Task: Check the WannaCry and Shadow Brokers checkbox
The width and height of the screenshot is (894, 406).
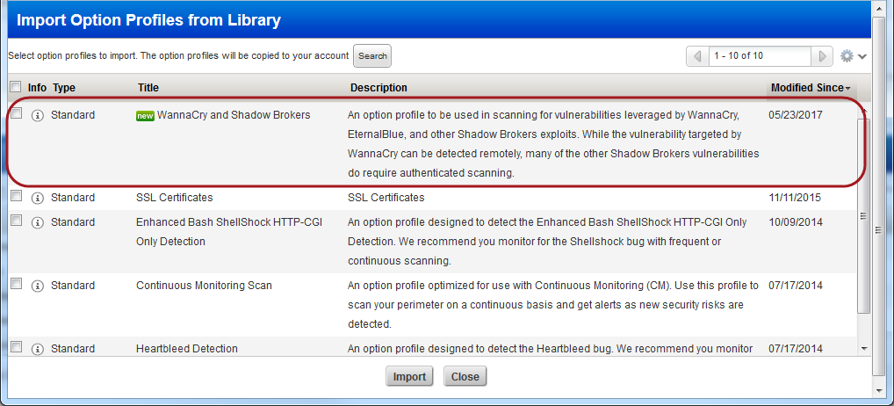Action: click(17, 113)
